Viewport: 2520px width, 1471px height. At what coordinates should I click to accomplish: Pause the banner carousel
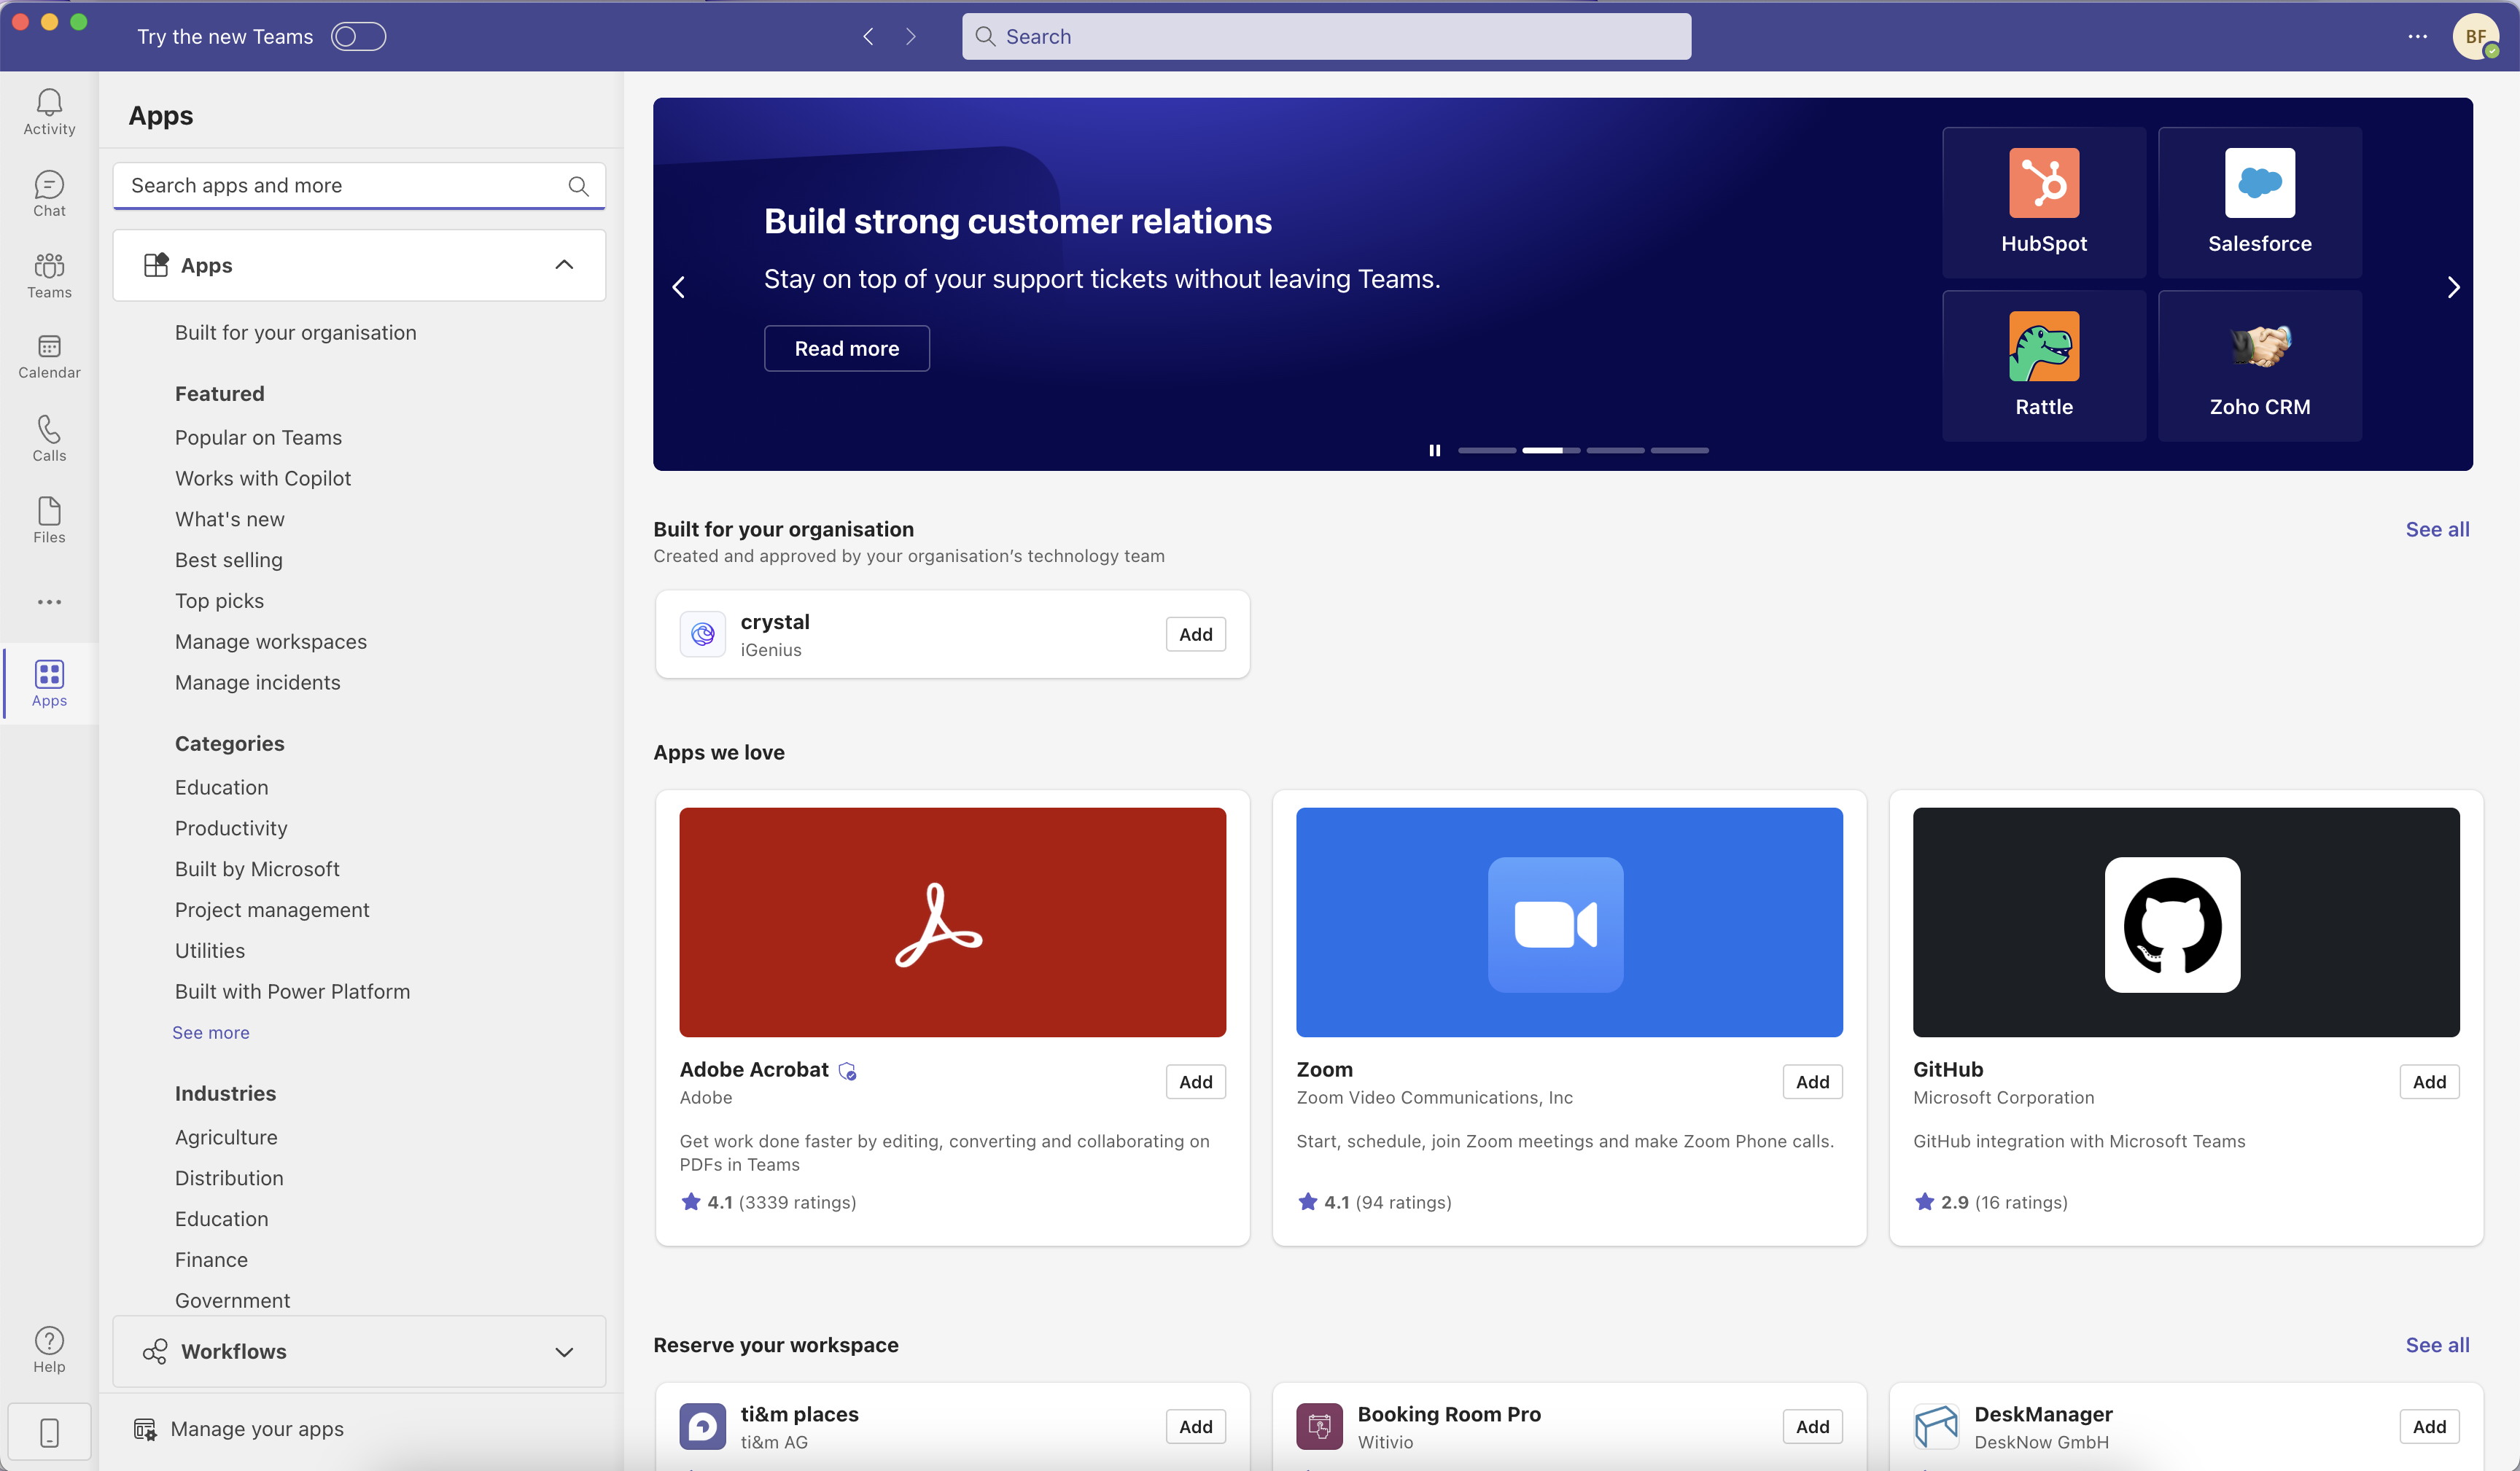click(1434, 450)
